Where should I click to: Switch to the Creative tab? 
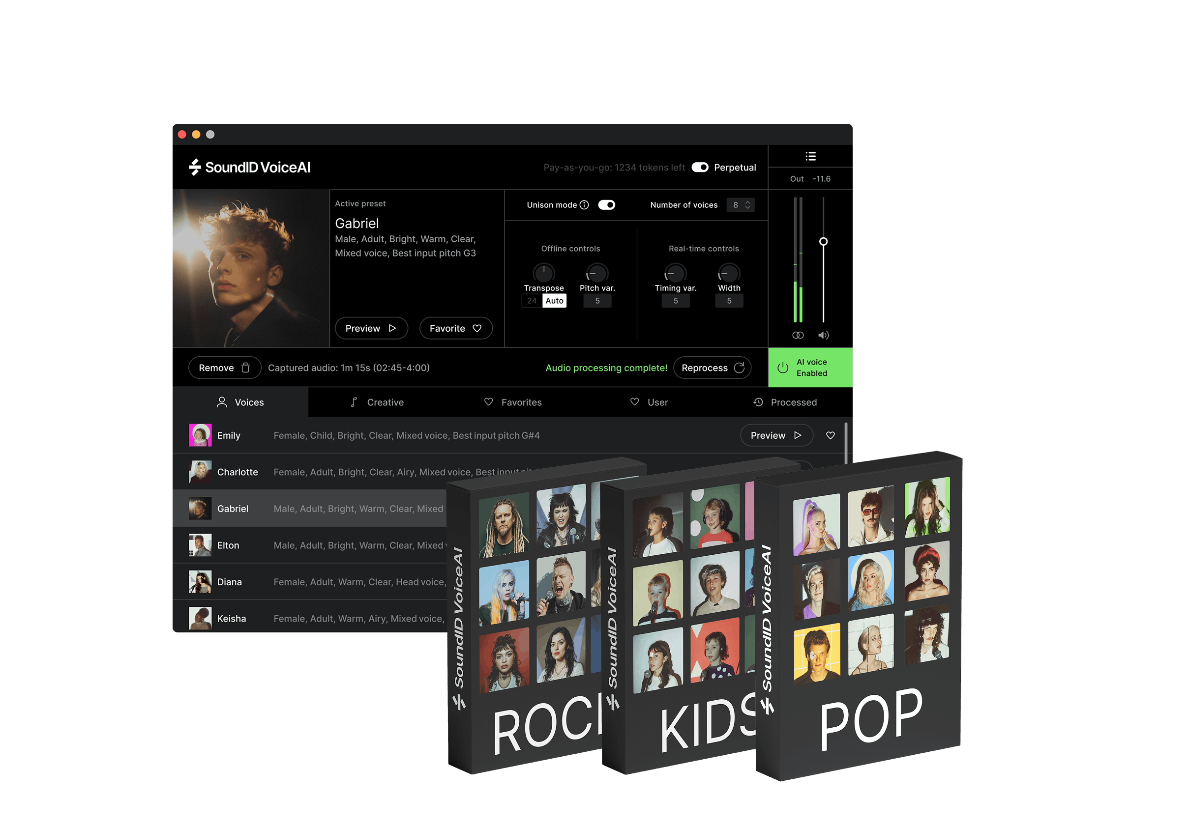point(386,402)
